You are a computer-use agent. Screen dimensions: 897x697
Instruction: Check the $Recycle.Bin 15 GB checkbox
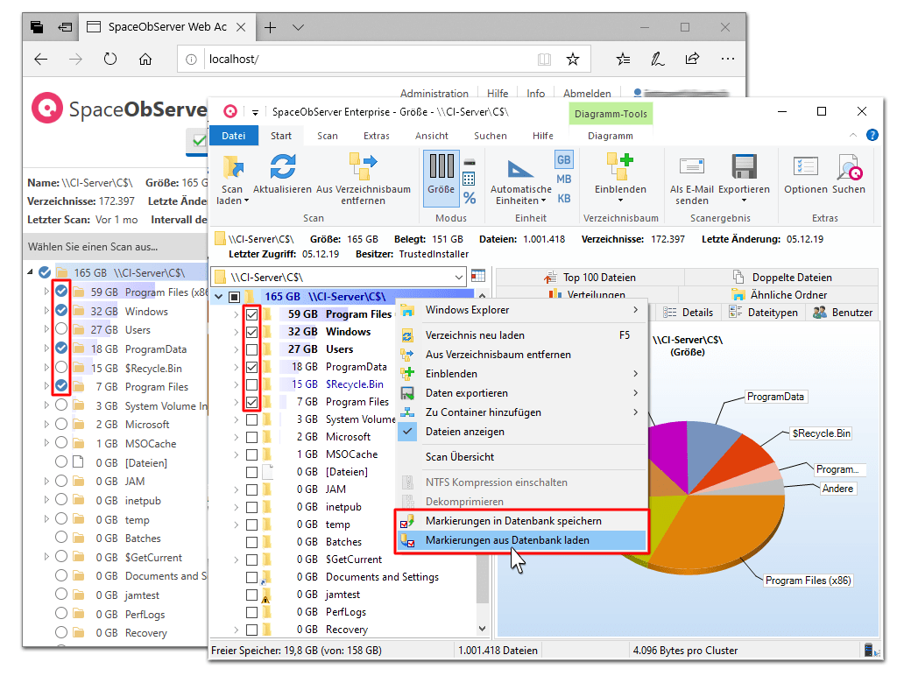tap(251, 384)
